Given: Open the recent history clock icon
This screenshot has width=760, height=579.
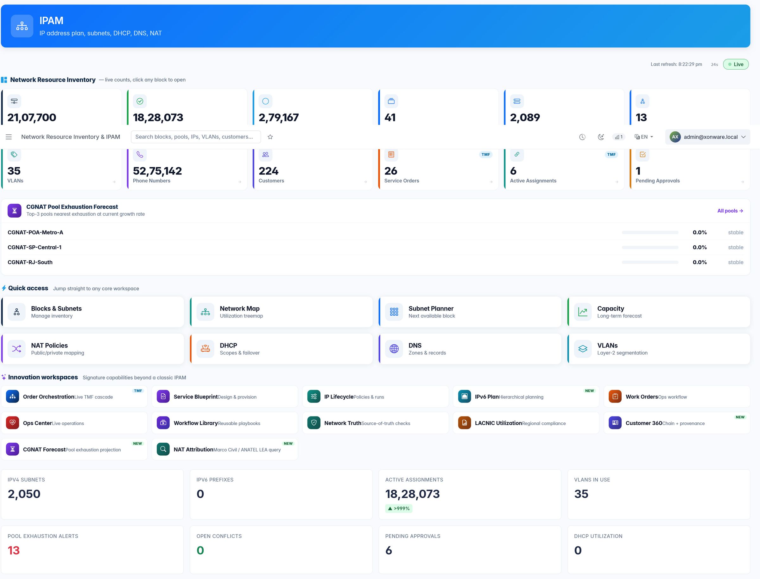Looking at the screenshot, I should tap(582, 137).
